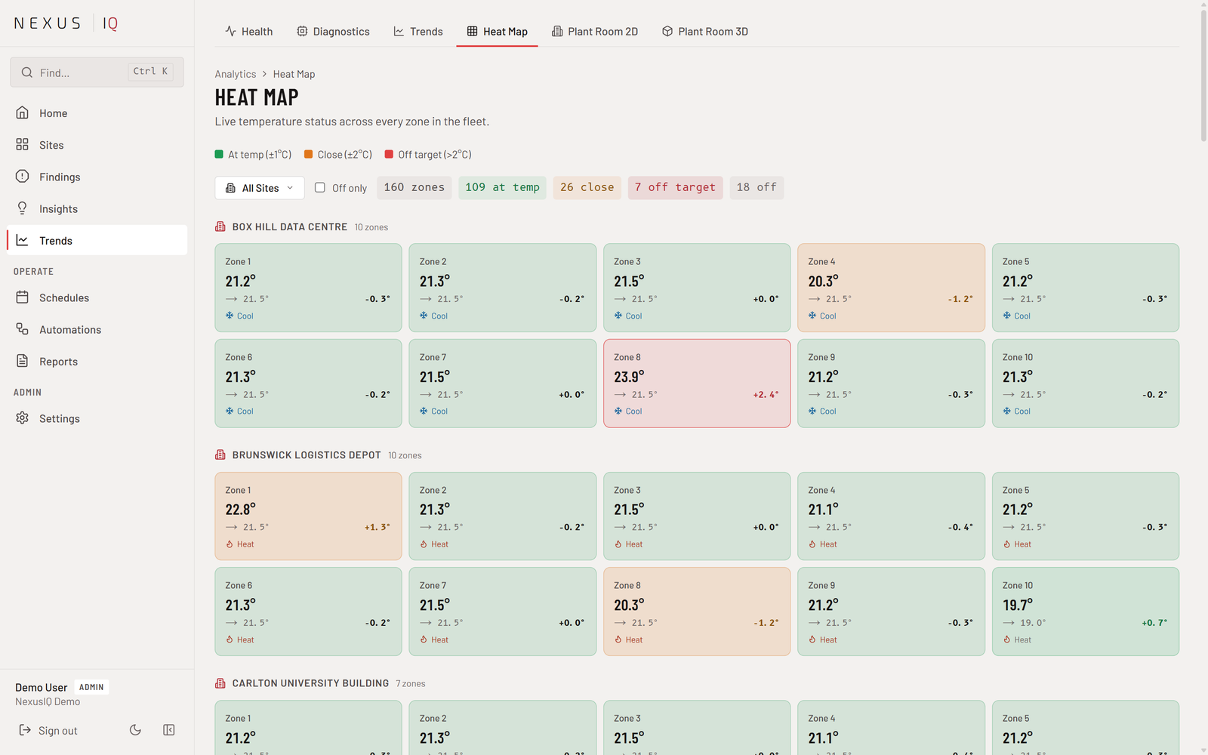This screenshot has width=1208, height=755.
Task: Click the Carlton University Building icon
Action: [x=220, y=683]
